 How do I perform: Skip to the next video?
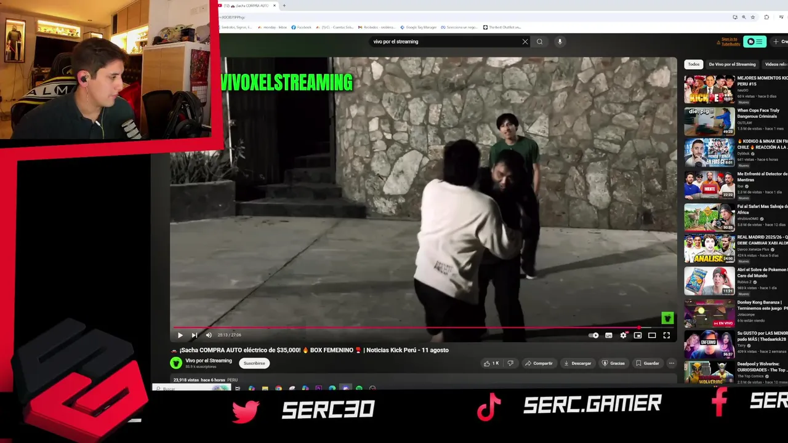click(x=195, y=335)
